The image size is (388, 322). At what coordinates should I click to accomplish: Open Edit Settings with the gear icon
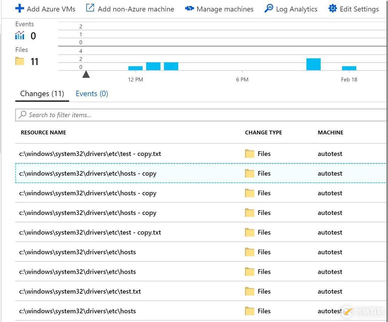click(x=333, y=8)
